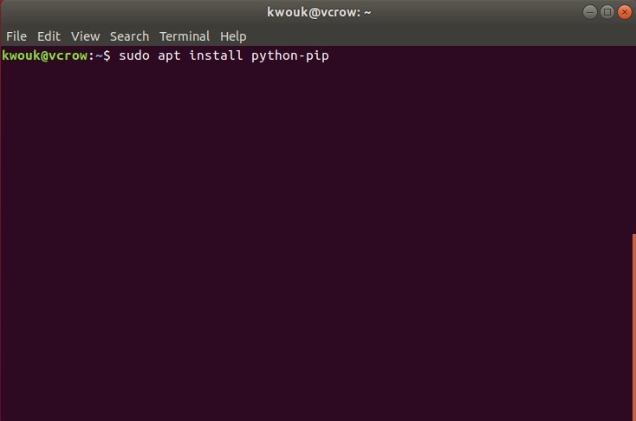Open the View menu
The width and height of the screenshot is (636, 421).
(86, 36)
